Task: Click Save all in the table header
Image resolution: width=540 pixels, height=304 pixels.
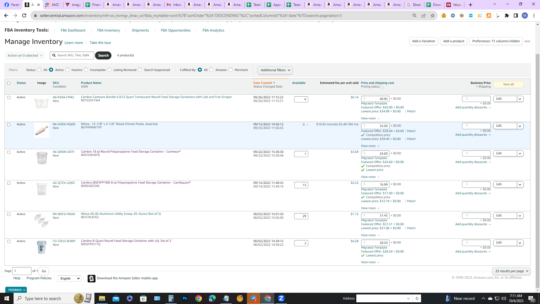Action: pos(508,84)
